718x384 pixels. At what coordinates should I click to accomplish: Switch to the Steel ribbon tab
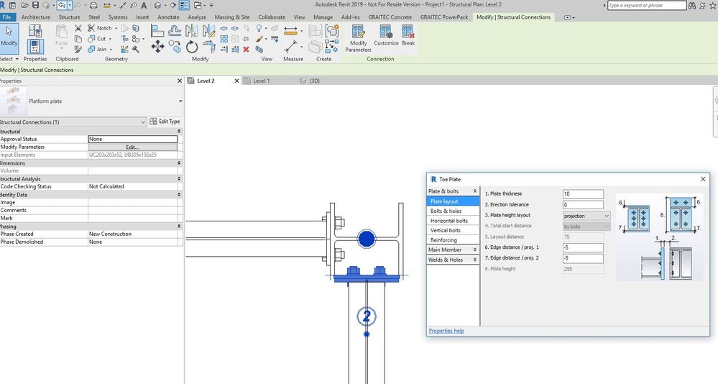point(94,17)
